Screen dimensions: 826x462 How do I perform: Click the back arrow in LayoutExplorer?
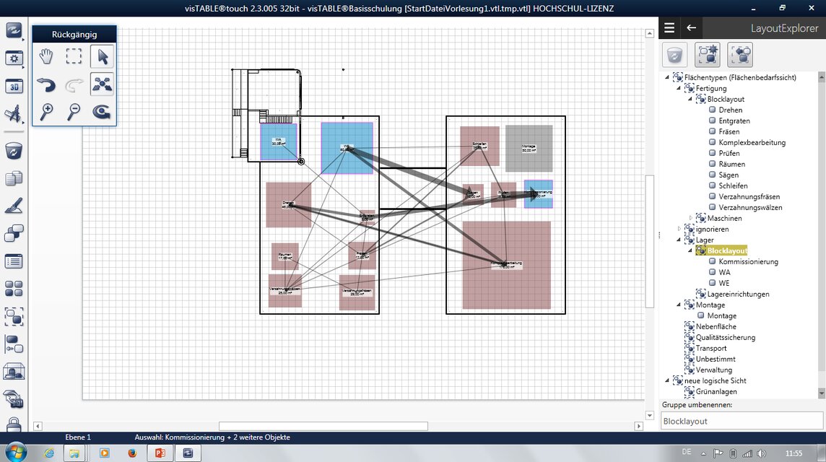(691, 28)
